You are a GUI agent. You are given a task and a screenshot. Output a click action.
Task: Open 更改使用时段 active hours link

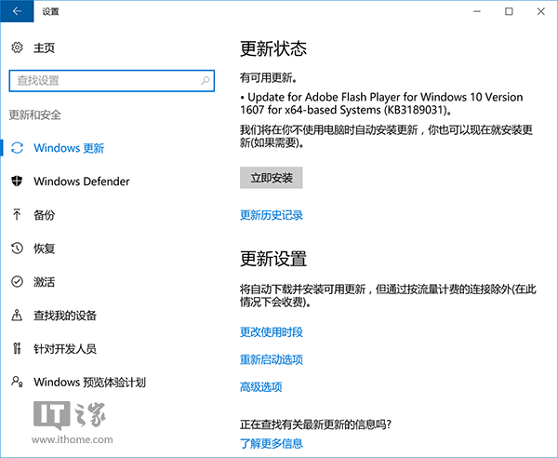(272, 332)
